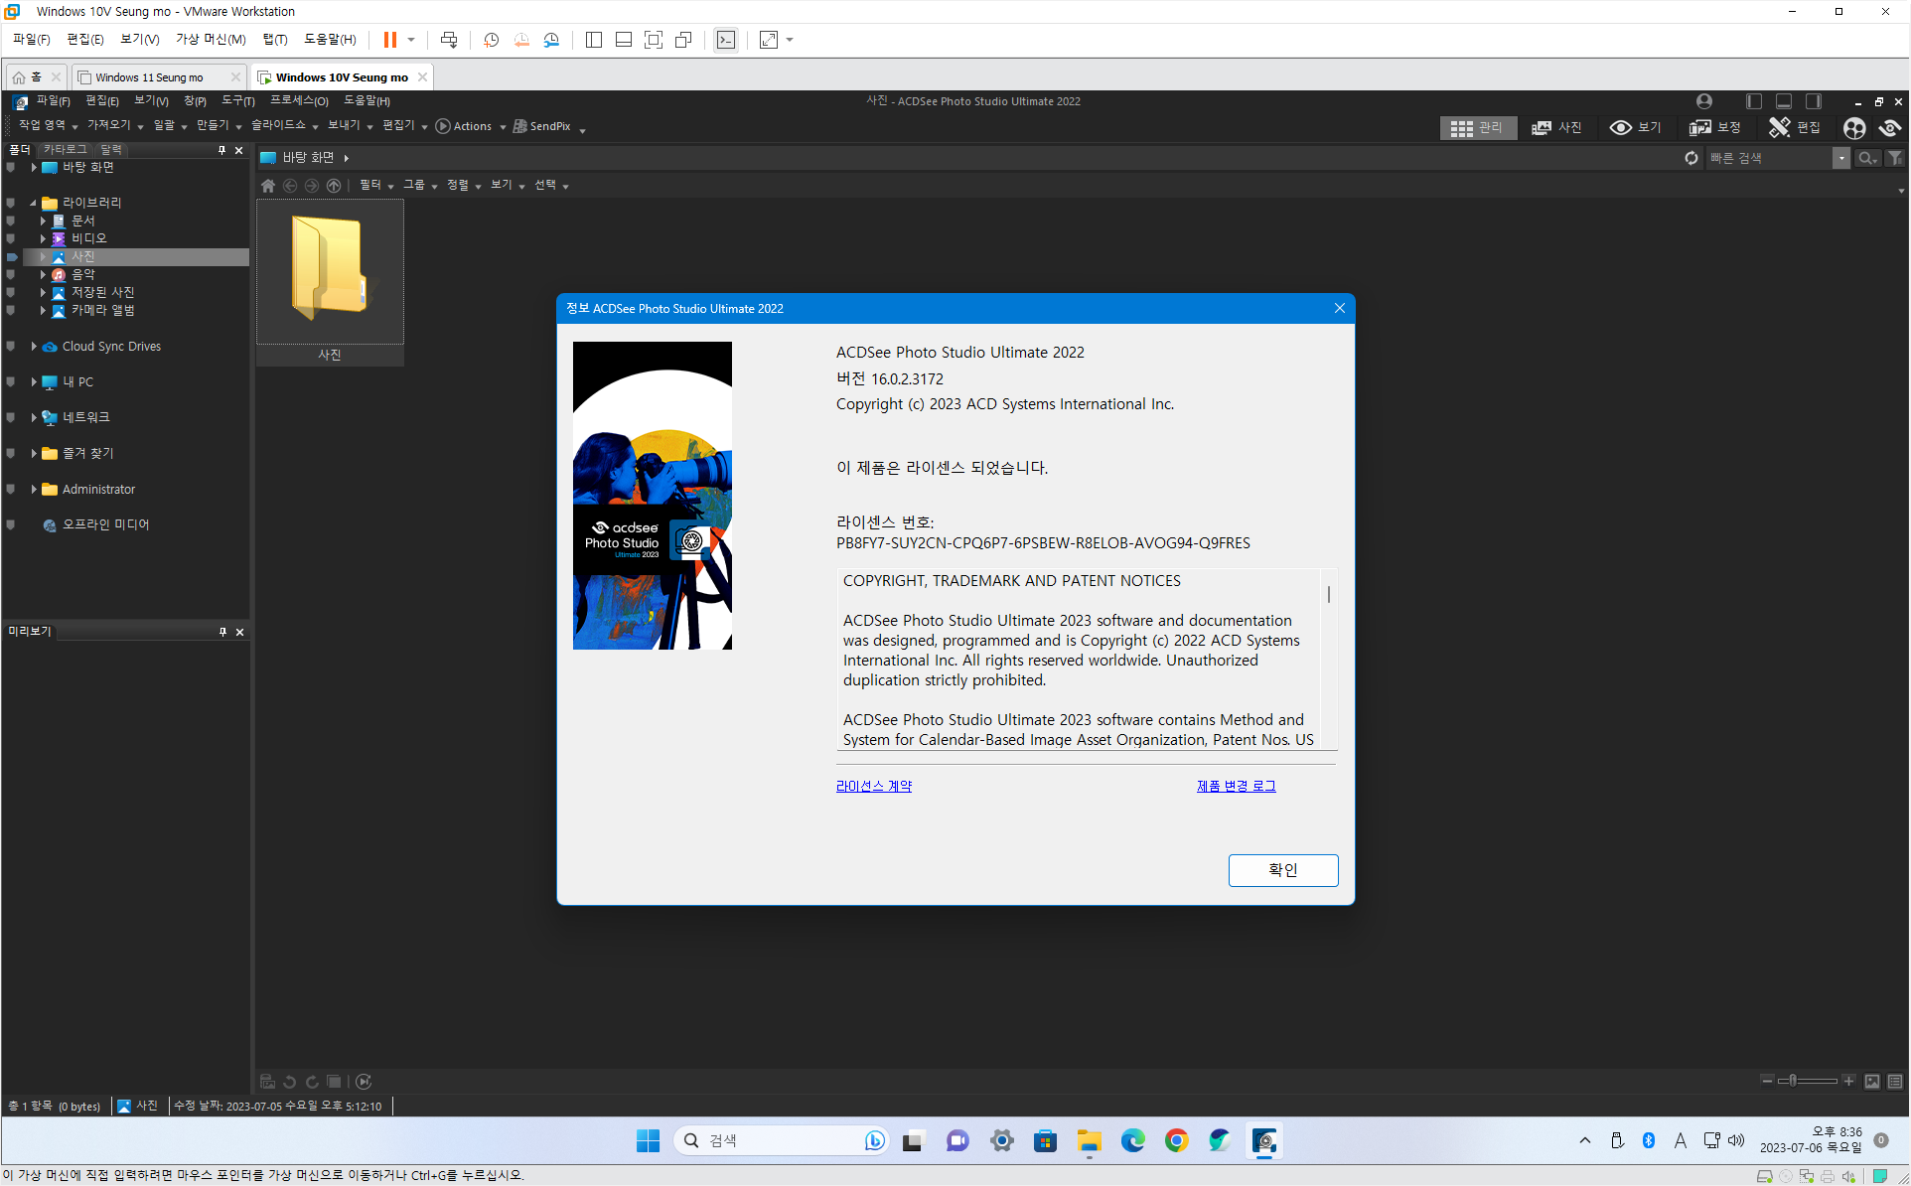Image resolution: width=1911 pixels, height=1186 pixels.
Task: Pin the 미리보기 preview panel
Action: tap(222, 632)
